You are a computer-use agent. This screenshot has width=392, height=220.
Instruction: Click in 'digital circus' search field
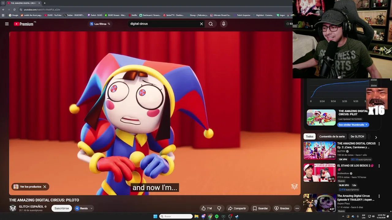click(x=164, y=24)
